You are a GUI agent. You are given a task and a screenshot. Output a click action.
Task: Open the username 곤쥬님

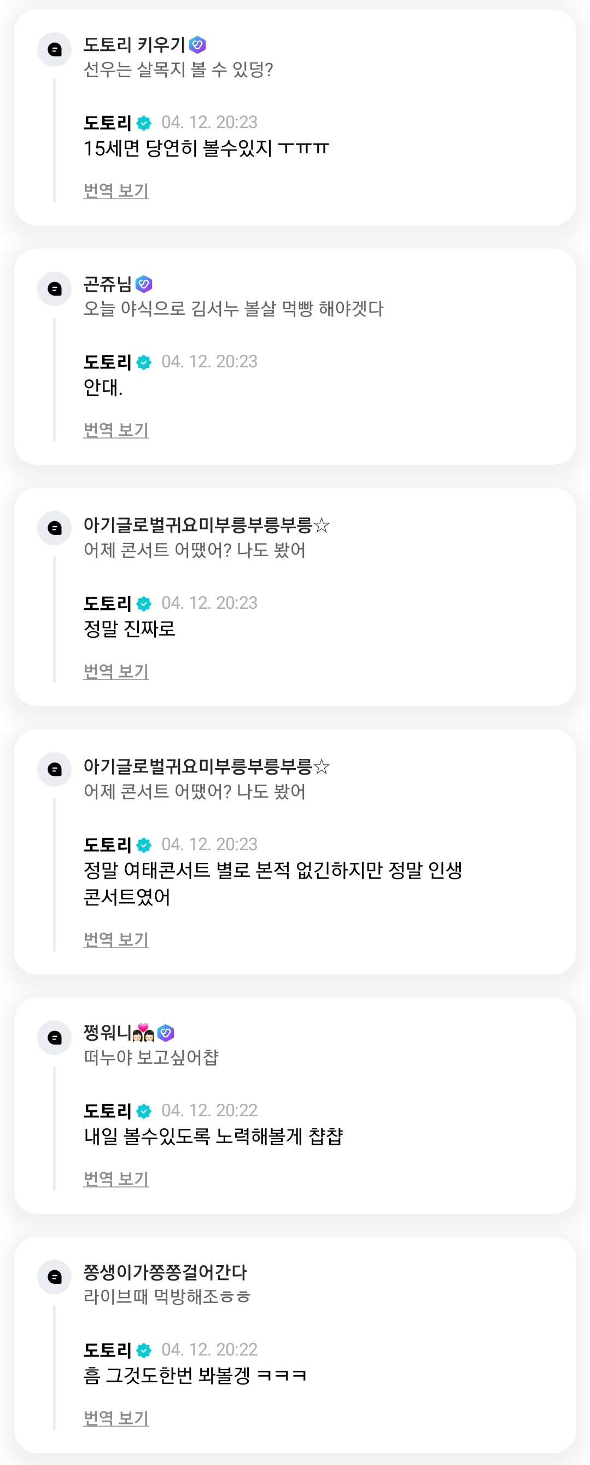[x=107, y=283]
